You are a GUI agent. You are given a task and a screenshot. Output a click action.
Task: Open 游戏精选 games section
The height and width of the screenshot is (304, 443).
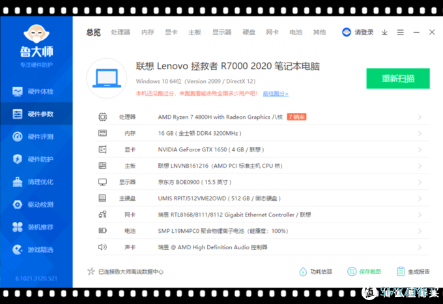point(36,250)
